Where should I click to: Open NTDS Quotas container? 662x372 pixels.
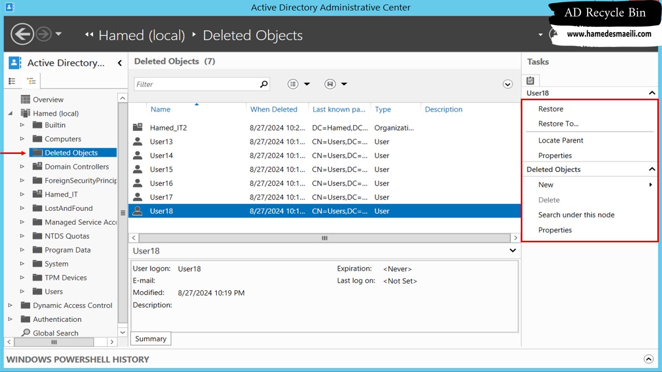pos(67,236)
